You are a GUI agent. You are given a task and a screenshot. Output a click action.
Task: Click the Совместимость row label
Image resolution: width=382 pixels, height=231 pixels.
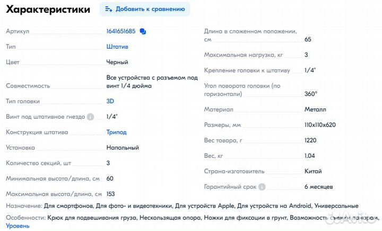click(x=28, y=85)
